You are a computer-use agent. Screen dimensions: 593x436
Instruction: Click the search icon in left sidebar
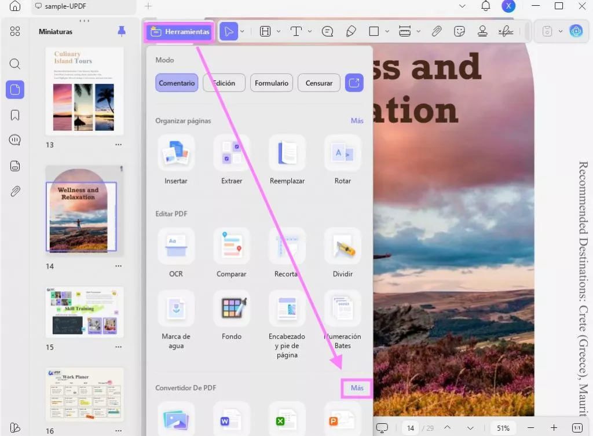[15, 64]
